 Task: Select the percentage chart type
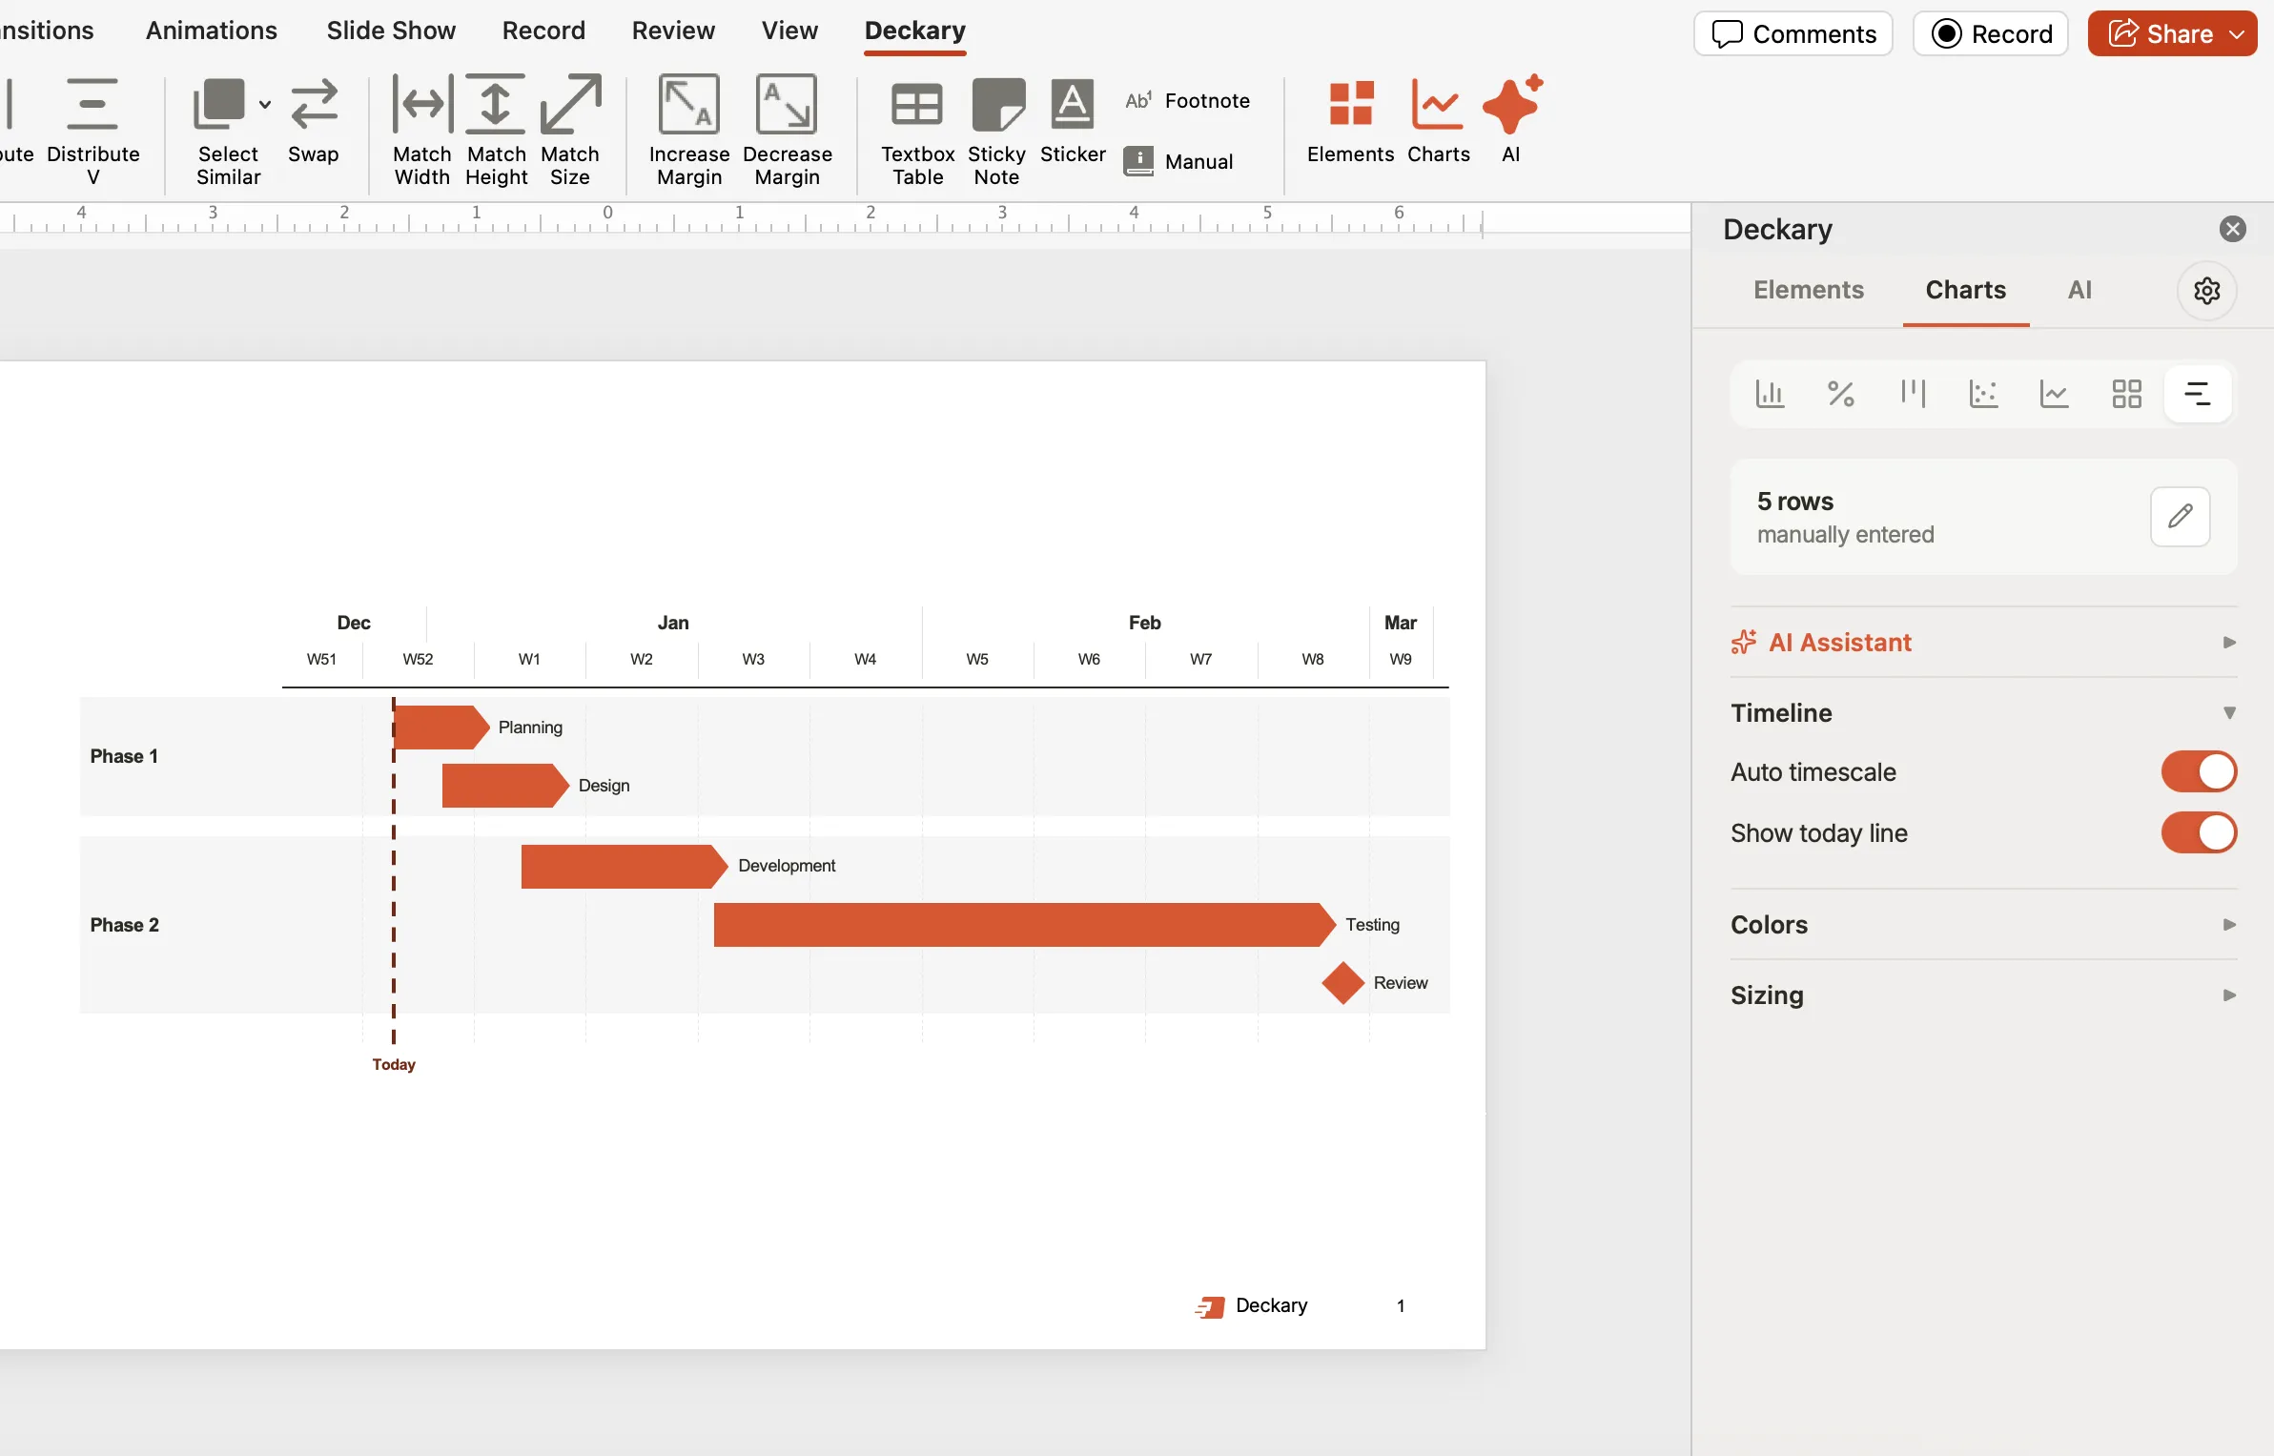1840,393
